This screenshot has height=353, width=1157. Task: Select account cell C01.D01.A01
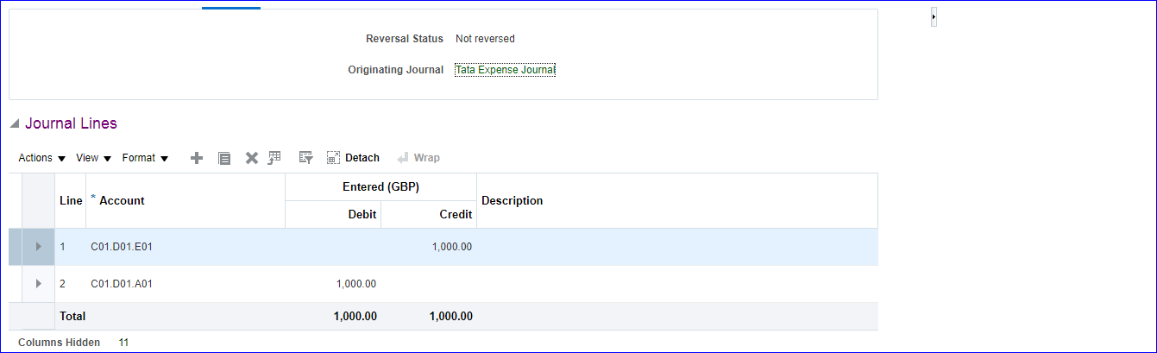pyautogui.click(x=122, y=283)
